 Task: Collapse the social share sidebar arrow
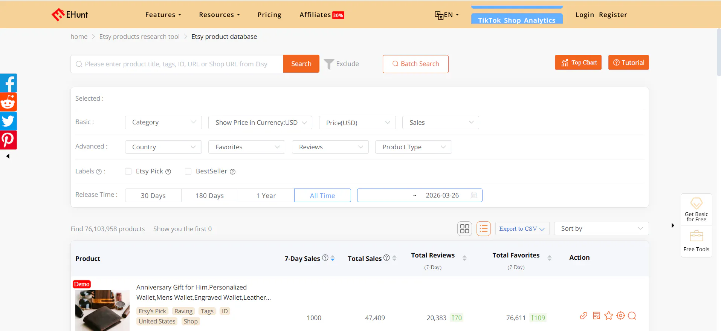point(8,156)
